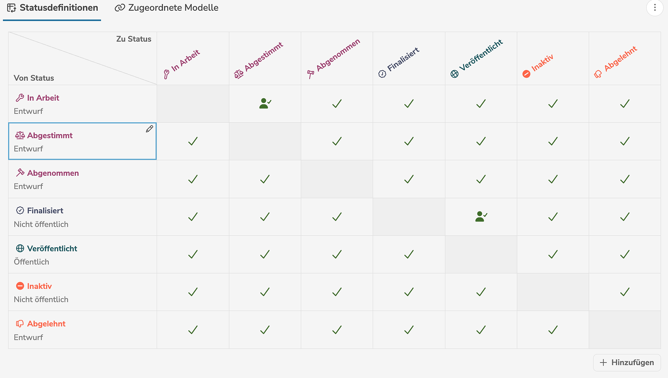Click the 'Hinzufügen' button
The width and height of the screenshot is (668, 378).
[x=627, y=362]
